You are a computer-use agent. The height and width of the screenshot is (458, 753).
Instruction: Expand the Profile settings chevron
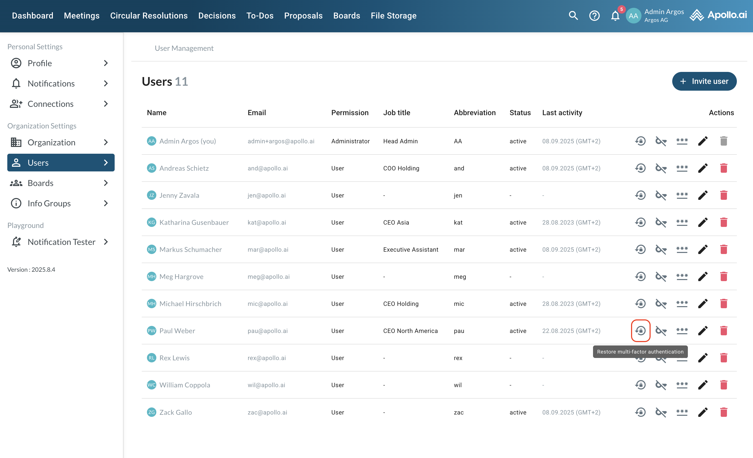point(106,63)
